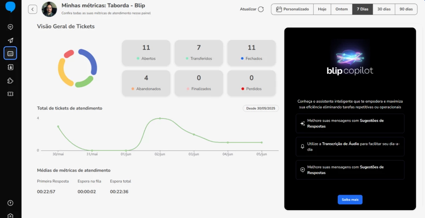Click the 02/jun peak data point
The width and height of the screenshot is (425, 218).
pyautogui.click(x=160, y=119)
